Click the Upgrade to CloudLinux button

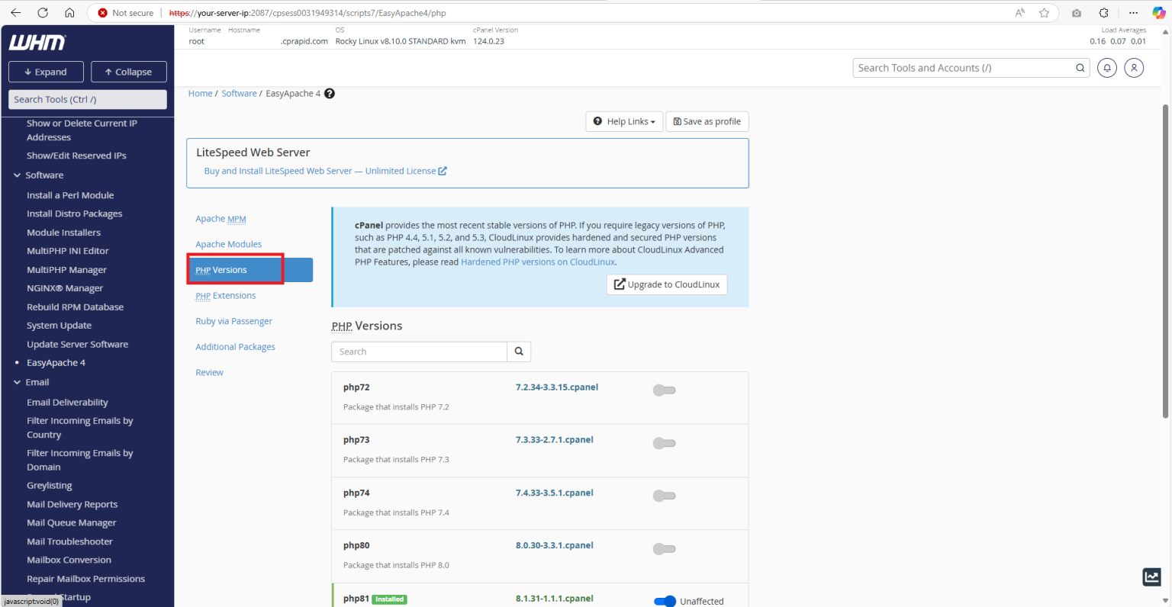tap(666, 284)
